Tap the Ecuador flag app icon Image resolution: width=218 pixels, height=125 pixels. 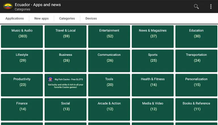point(8,6)
